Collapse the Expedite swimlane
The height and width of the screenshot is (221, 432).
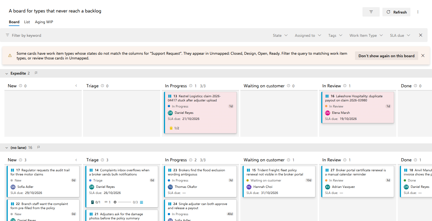point(7,73)
